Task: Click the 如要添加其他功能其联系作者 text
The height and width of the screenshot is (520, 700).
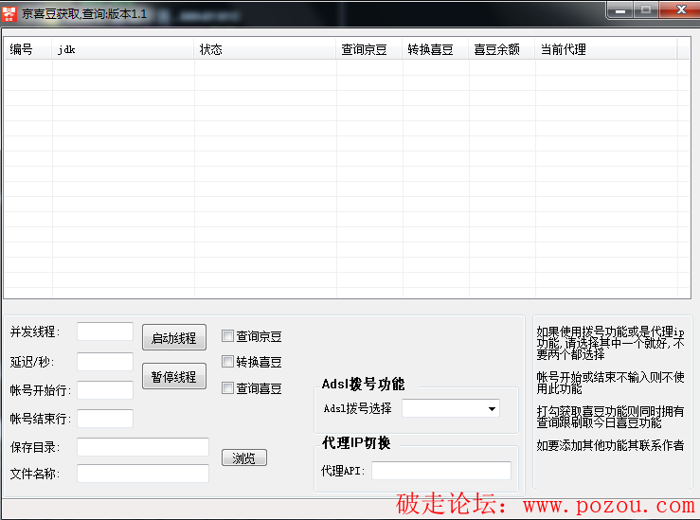Action: point(610,445)
